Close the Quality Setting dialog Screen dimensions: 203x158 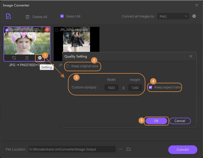click(191, 56)
